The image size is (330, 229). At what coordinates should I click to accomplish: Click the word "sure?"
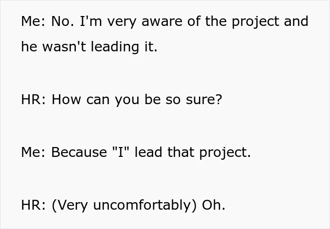point(204,99)
